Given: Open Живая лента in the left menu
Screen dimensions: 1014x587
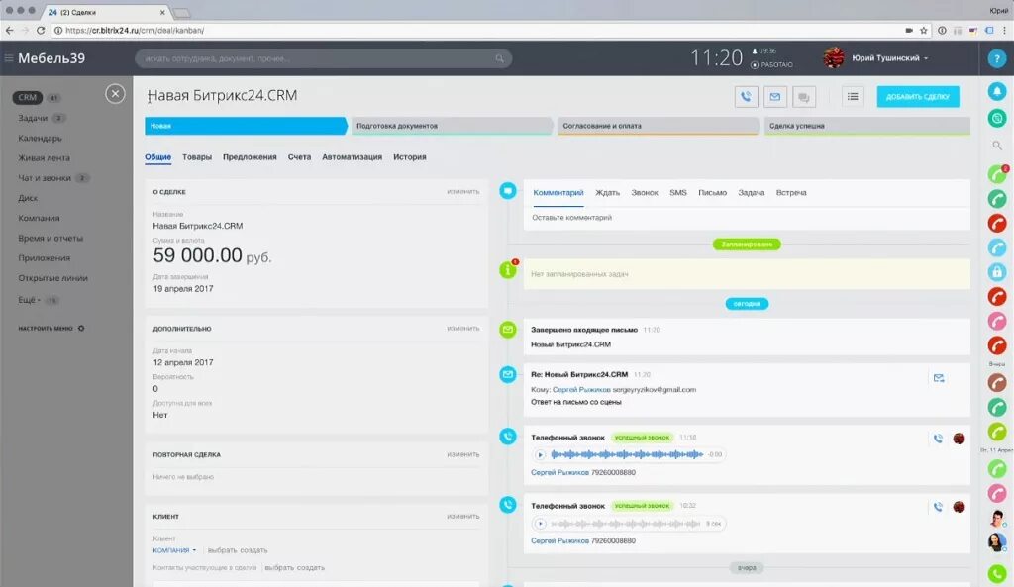Looking at the screenshot, I should click(x=44, y=157).
